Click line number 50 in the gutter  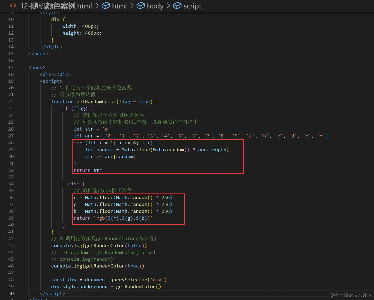11,293
